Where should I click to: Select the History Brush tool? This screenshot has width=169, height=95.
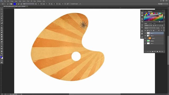coord(2,30)
